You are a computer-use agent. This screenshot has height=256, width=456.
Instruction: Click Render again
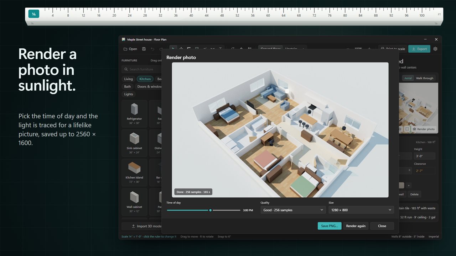(x=356, y=226)
